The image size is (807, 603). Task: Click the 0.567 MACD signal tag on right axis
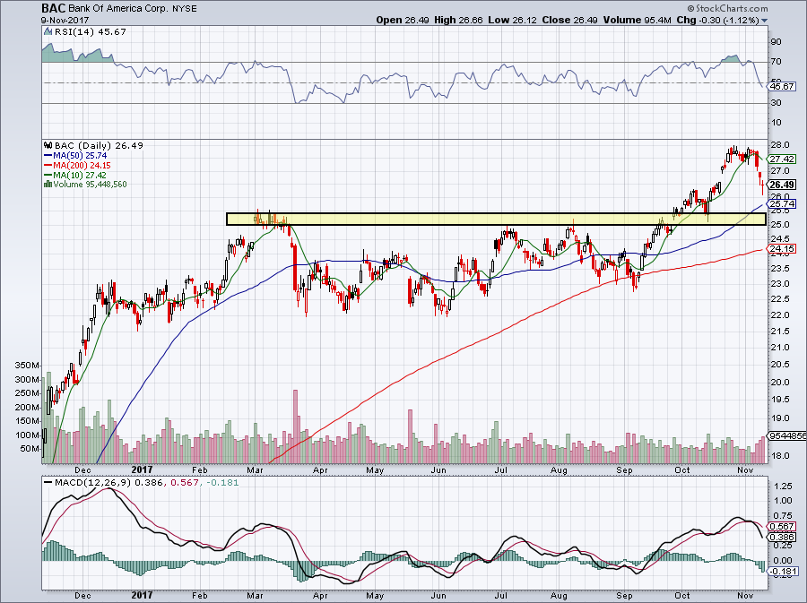[x=782, y=527]
